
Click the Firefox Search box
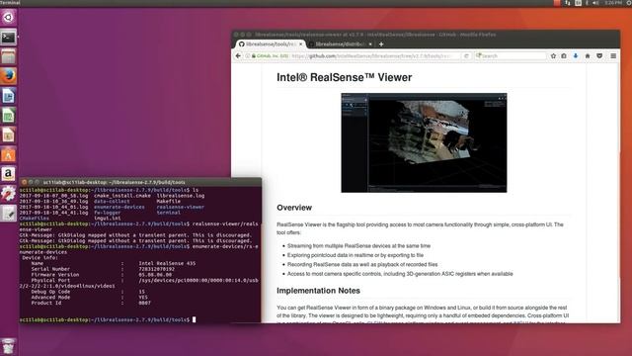click(x=510, y=56)
